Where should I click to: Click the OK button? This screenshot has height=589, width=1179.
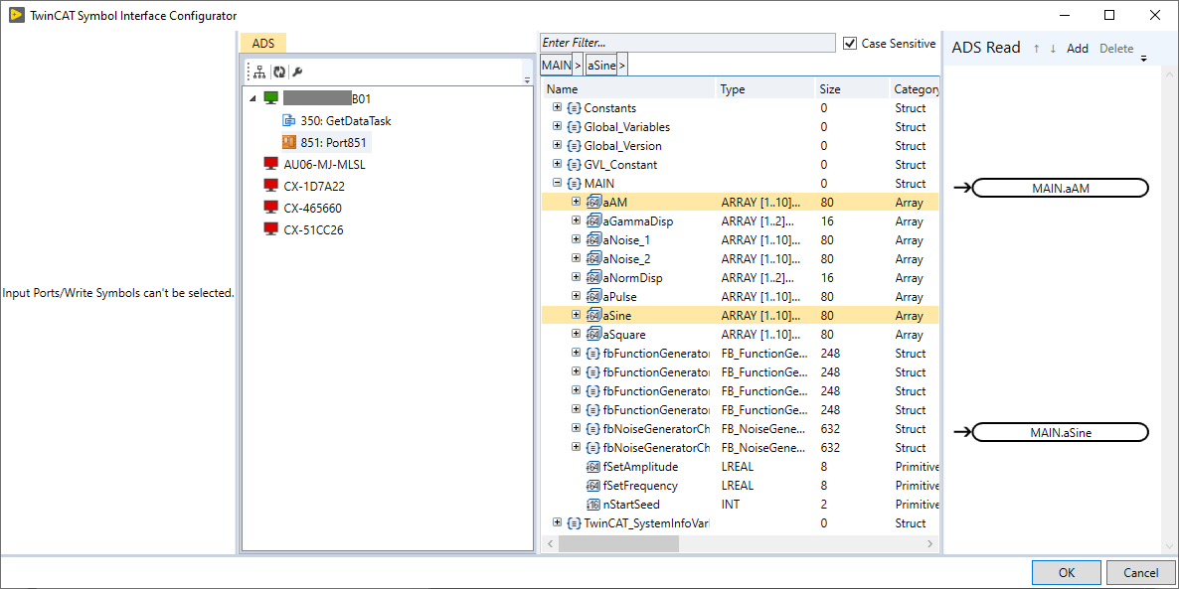click(1067, 572)
